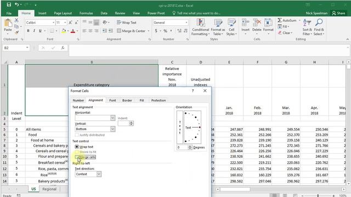Click the Paste clipboard icon
The height and width of the screenshot is (197, 351).
click(8, 23)
